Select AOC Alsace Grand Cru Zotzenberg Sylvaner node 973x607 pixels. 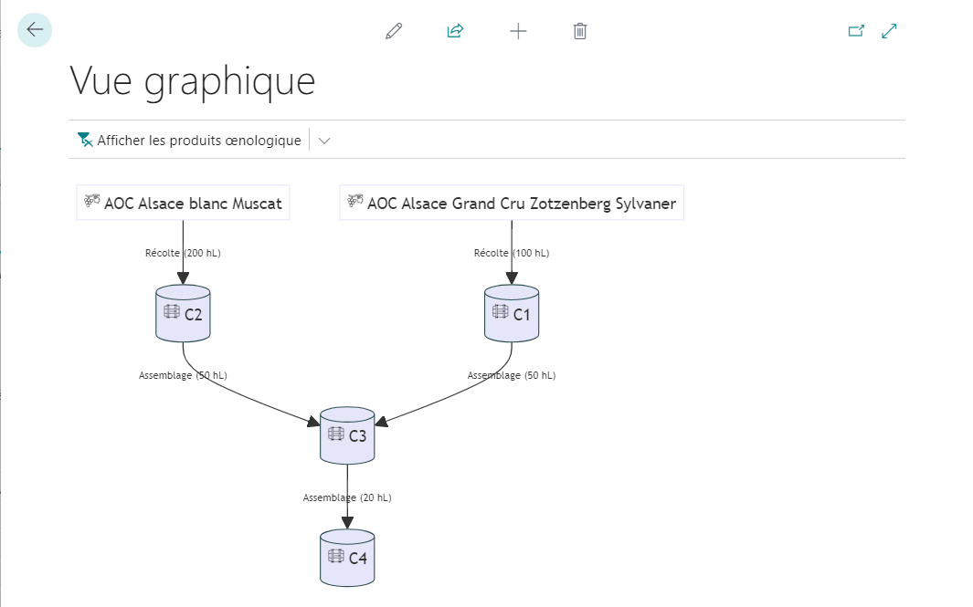click(512, 203)
